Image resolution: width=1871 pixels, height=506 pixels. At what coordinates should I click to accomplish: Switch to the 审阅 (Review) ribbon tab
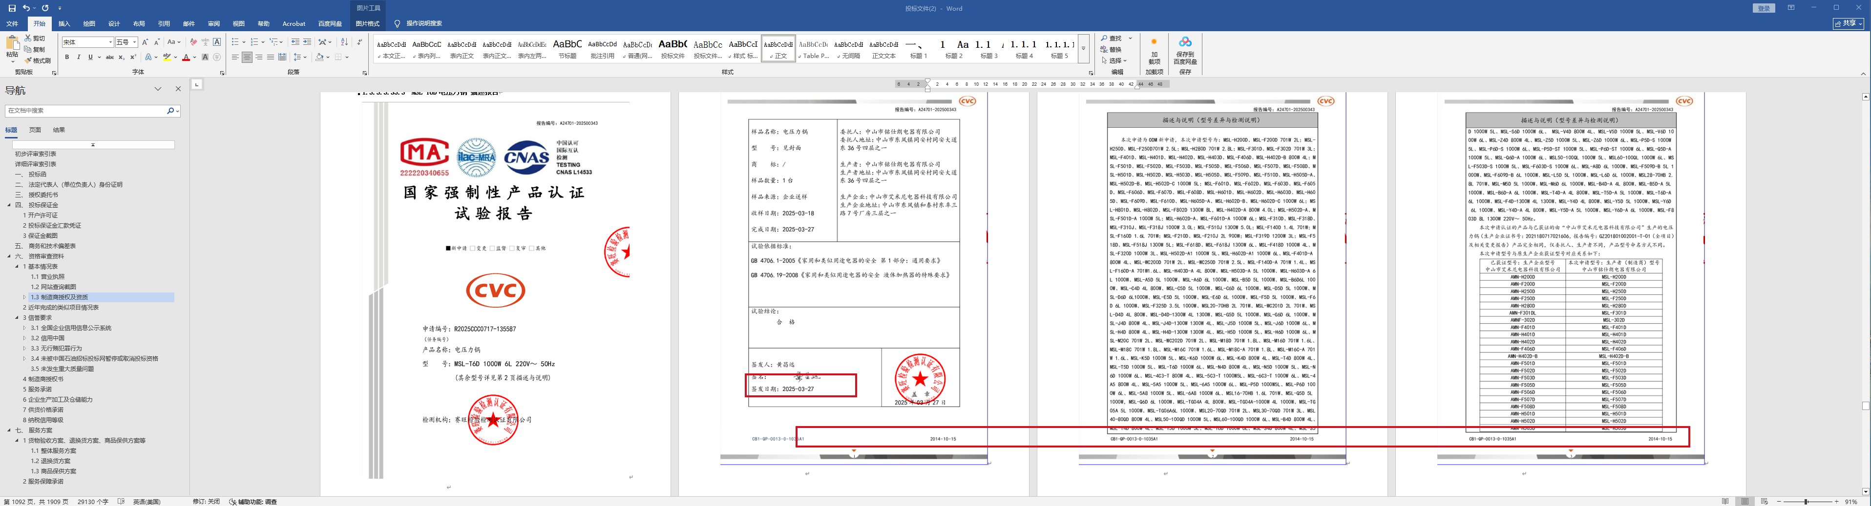(213, 23)
